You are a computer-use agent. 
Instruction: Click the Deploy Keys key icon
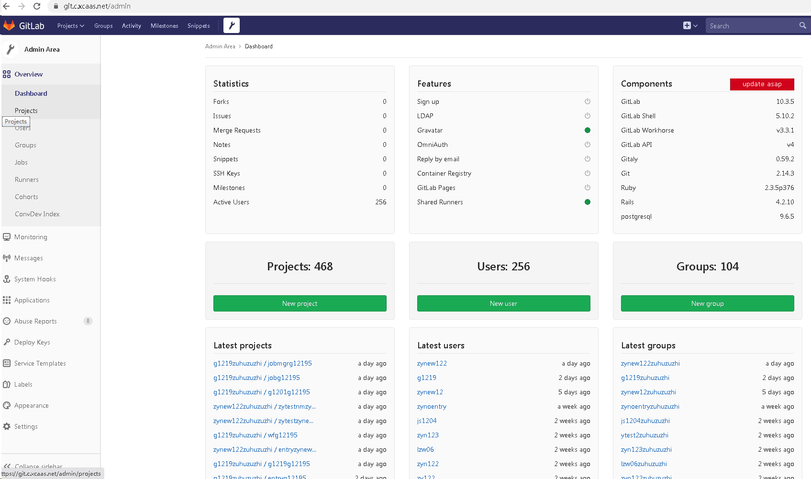7,342
